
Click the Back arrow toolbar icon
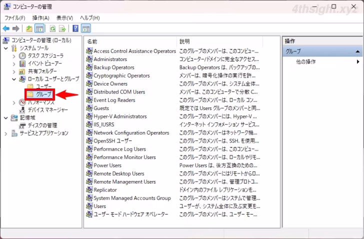(x=6, y=28)
